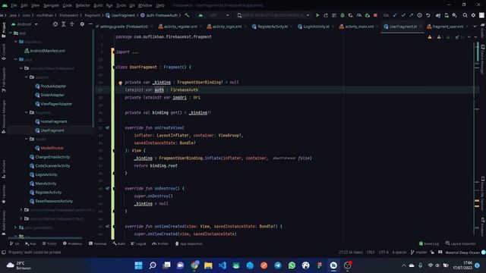The width and height of the screenshot is (486, 273).
Task: Open the device selector dropdown
Action: coord(273,15)
